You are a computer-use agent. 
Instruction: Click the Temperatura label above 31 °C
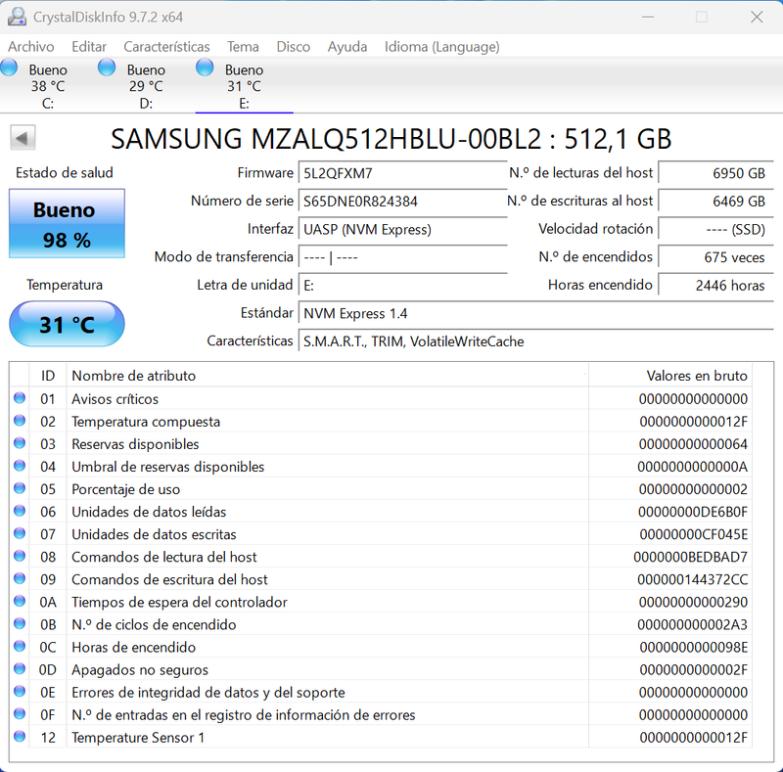pyautogui.click(x=65, y=285)
